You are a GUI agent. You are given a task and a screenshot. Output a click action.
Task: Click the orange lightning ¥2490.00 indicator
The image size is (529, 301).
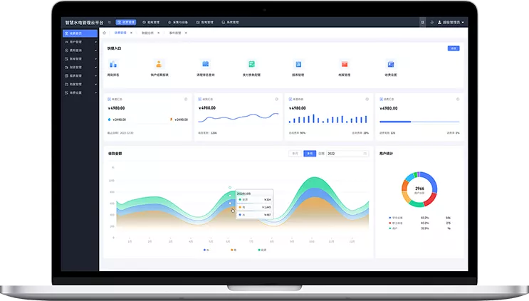pyautogui.click(x=179, y=120)
